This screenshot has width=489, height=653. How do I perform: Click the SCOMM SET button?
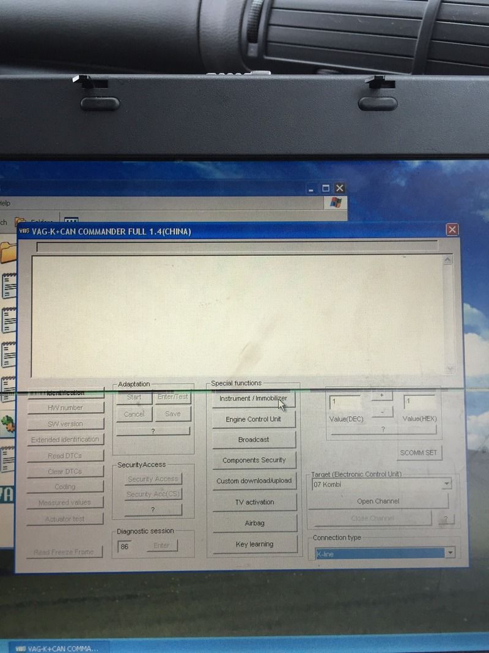point(419,453)
